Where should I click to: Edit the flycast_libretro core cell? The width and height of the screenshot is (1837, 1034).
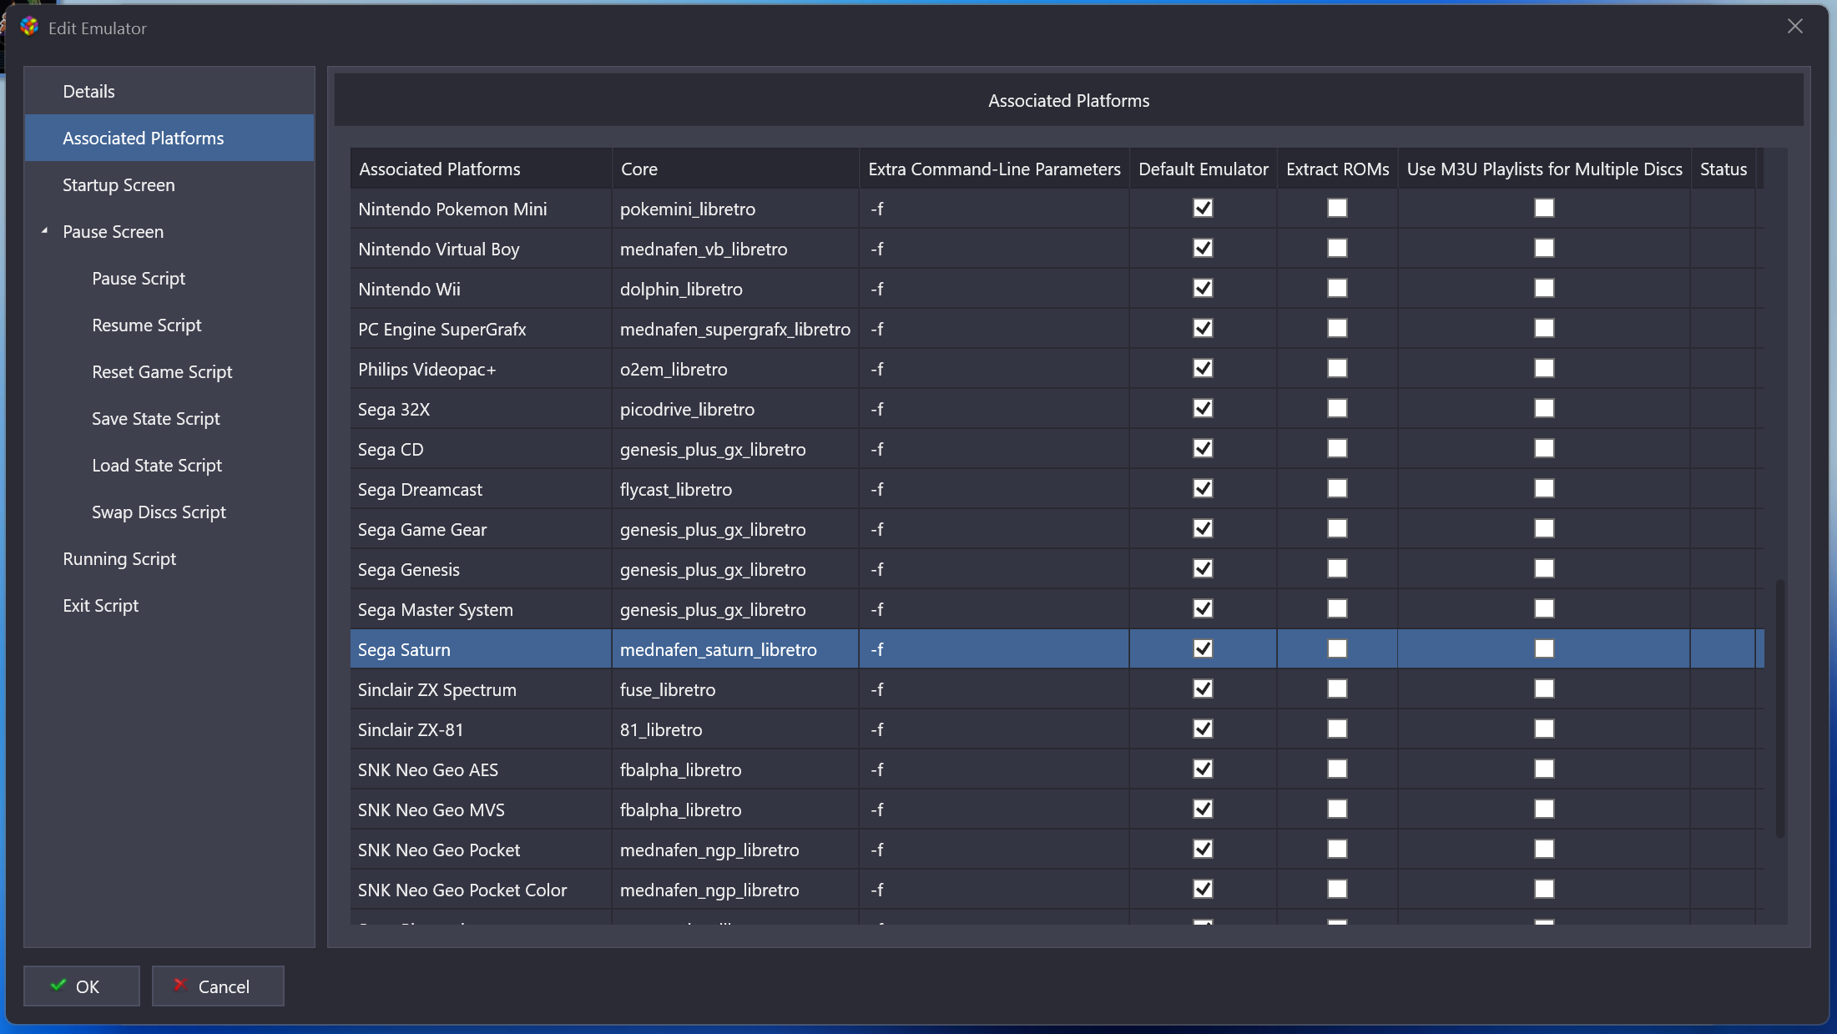pyautogui.click(x=735, y=489)
